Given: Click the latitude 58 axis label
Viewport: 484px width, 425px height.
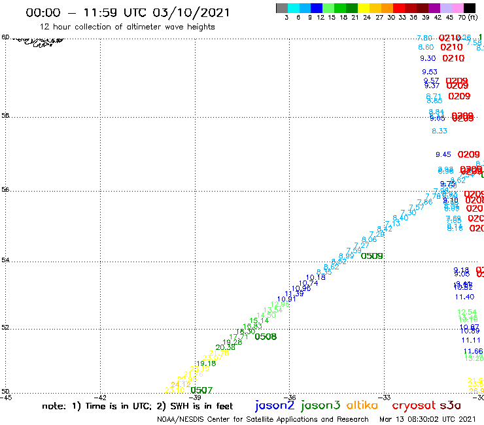Looking at the screenshot, I should point(5,116).
